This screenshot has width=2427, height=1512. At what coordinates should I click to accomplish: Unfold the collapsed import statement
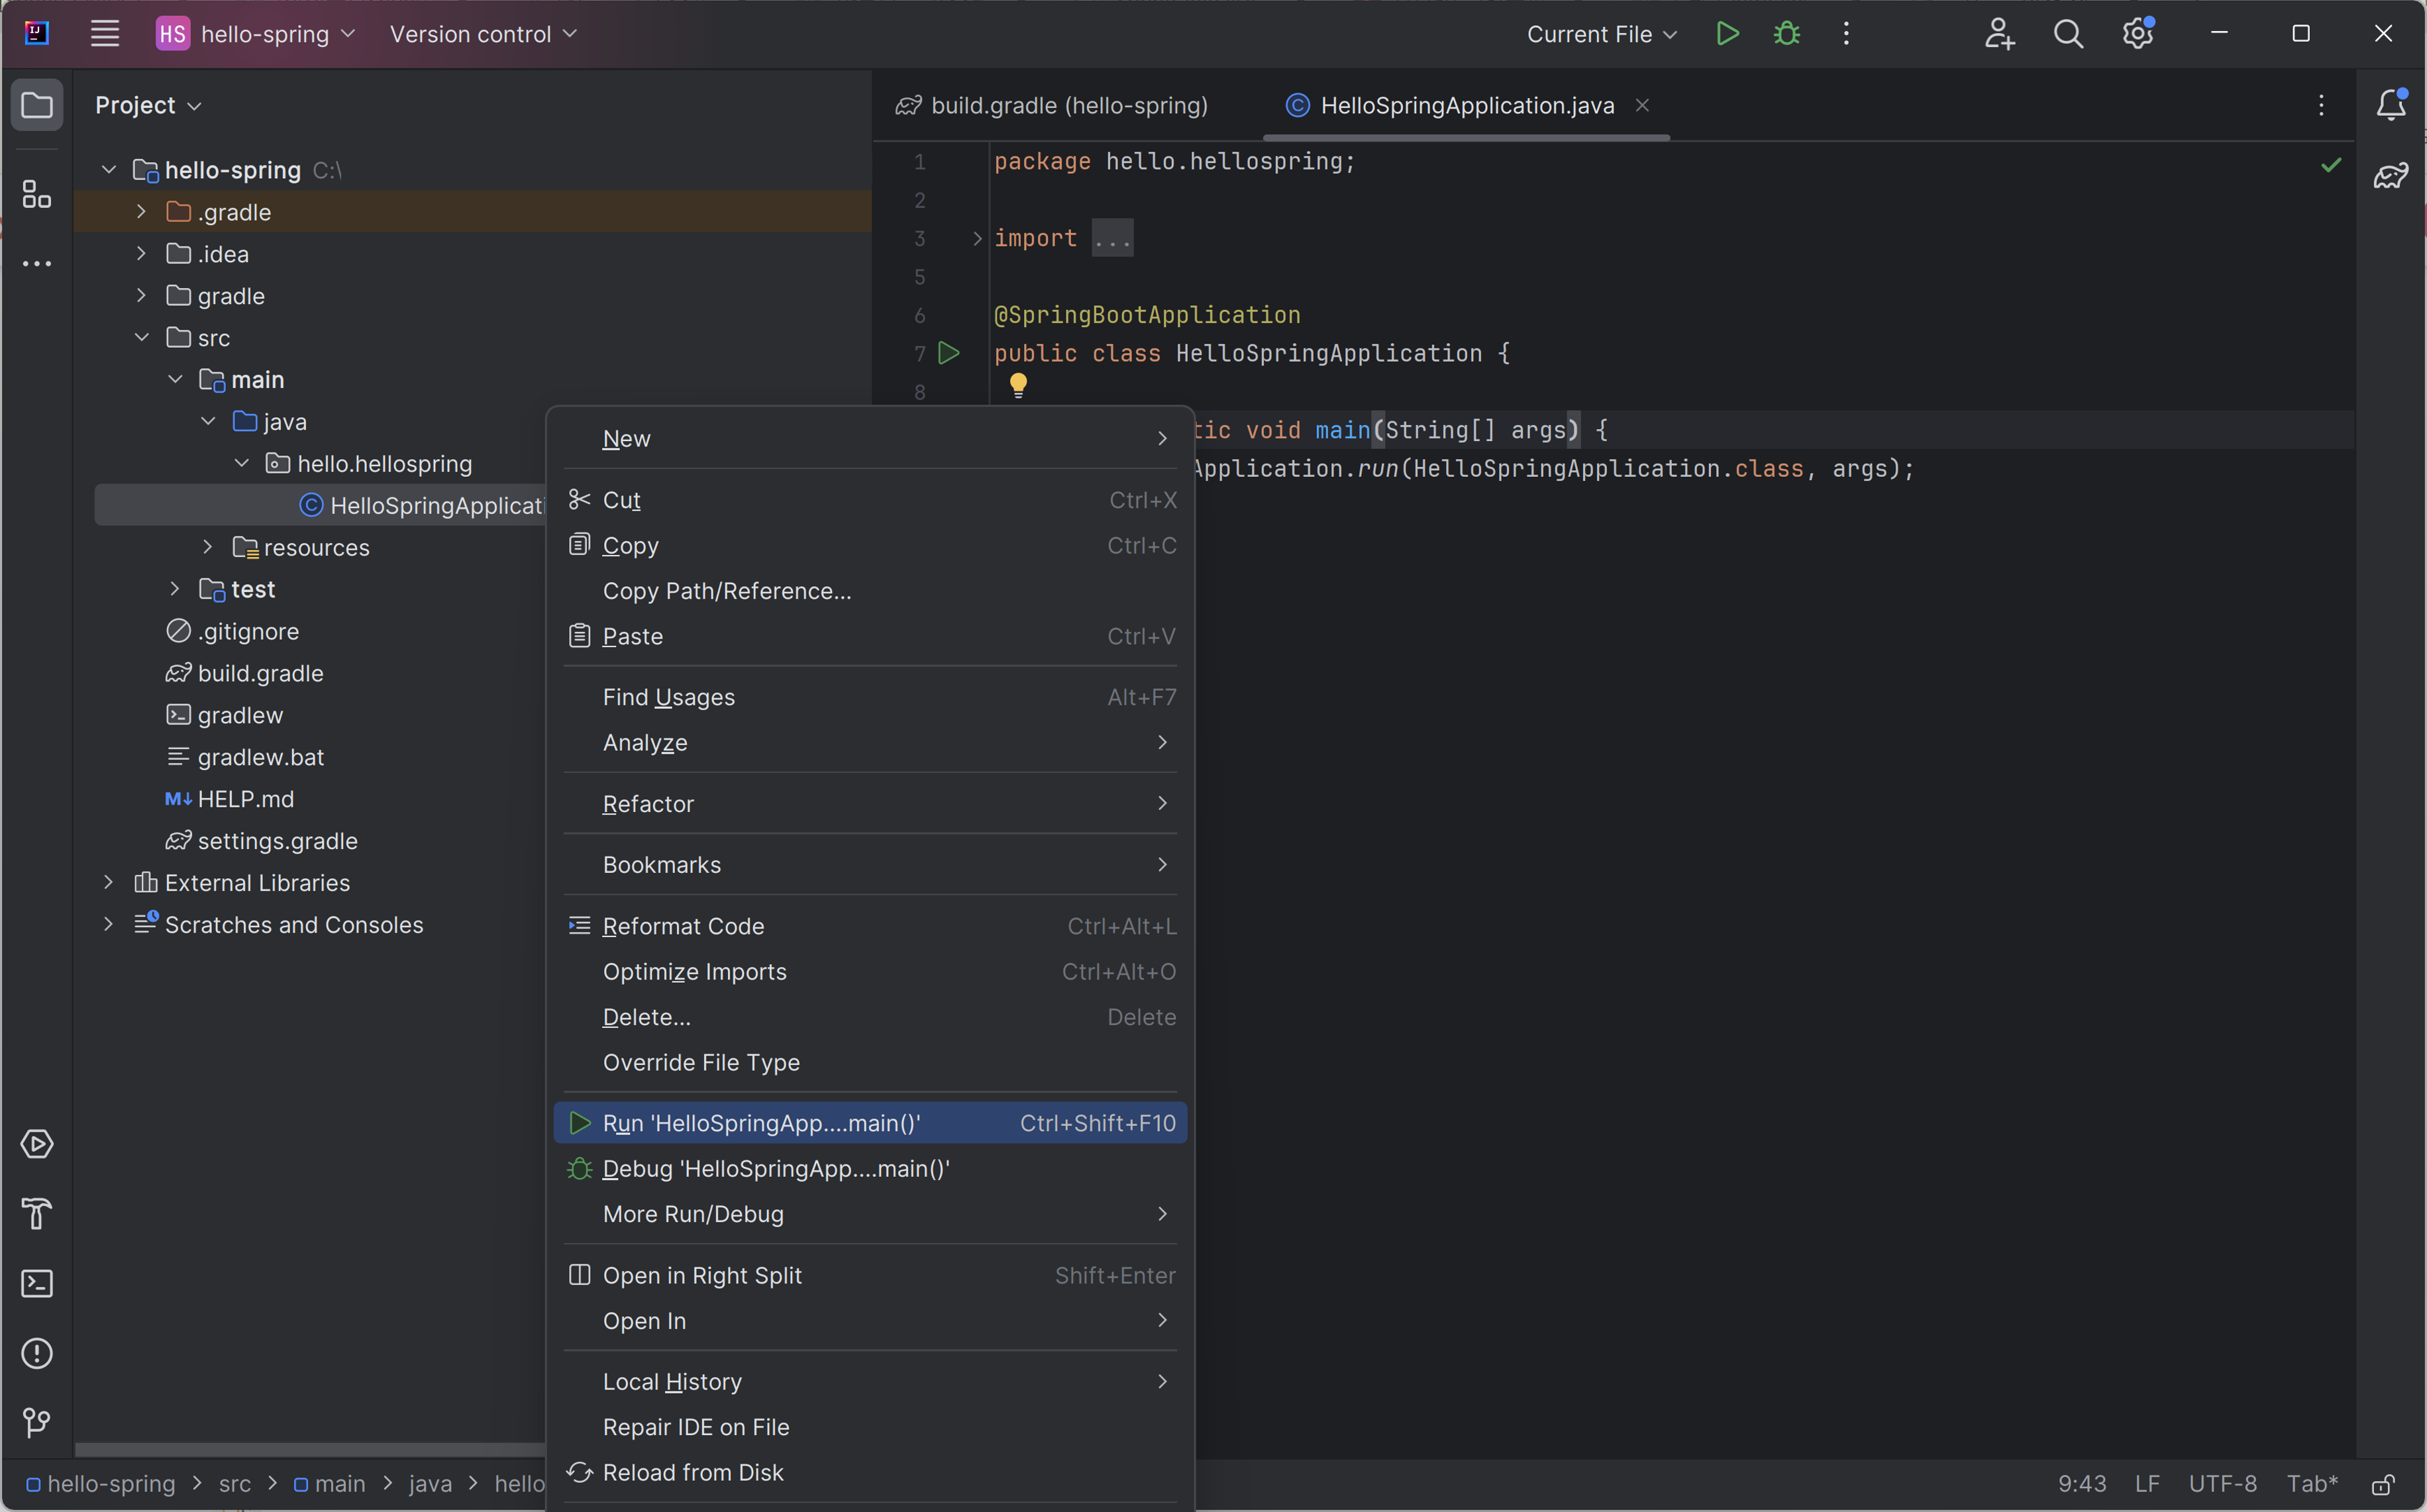click(977, 239)
